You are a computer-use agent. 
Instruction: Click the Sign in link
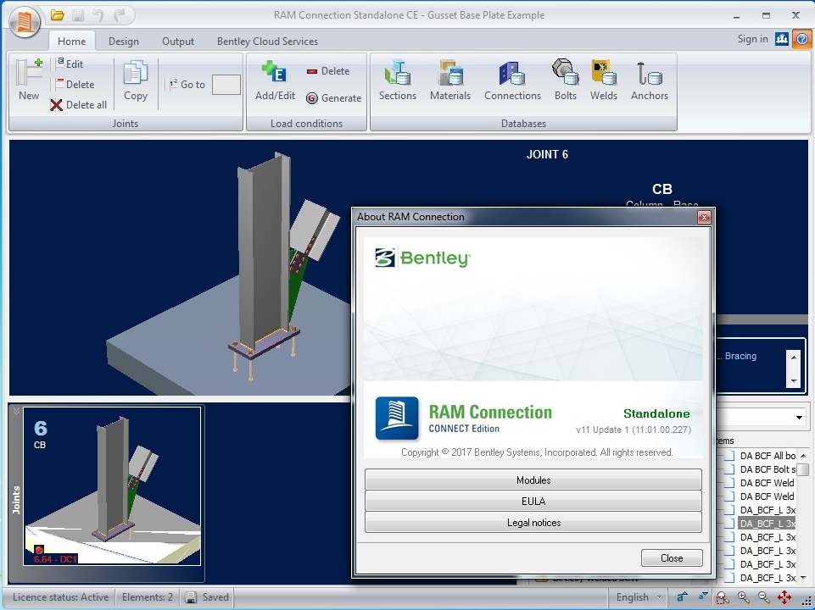click(x=752, y=39)
